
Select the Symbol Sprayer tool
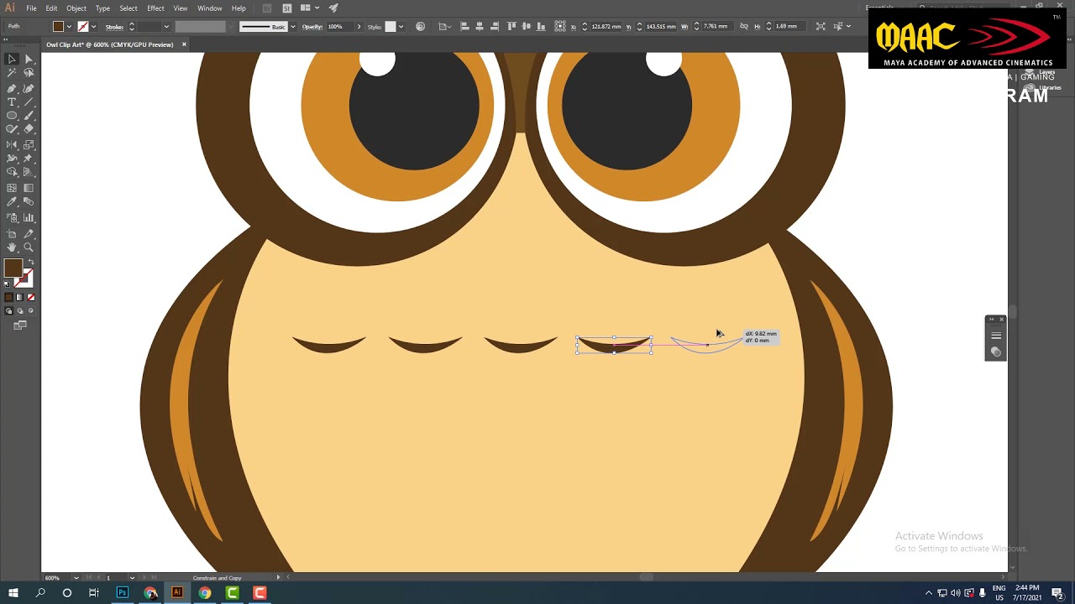click(x=12, y=218)
